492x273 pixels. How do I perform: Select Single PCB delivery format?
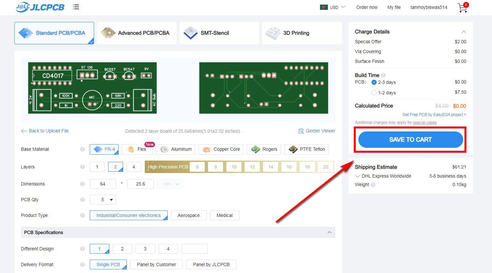(108, 264)
